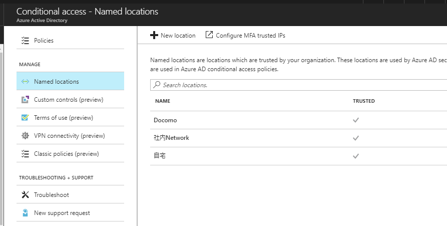447x226 pixels.
Task: Click the Terms of use checkmark icon
Action: pyautogui.click(x=25, y=118)
